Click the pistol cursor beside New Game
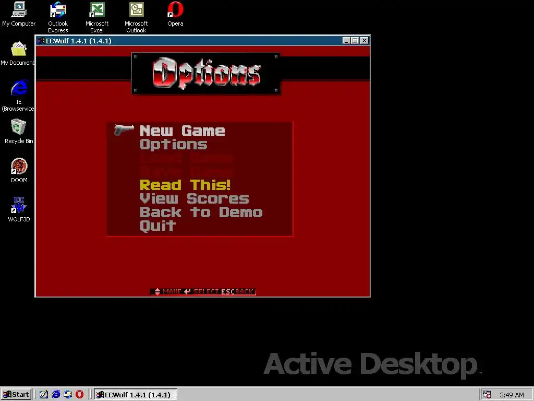 click(124, 130)
